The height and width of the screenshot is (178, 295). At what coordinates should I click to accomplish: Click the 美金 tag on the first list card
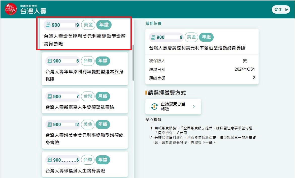tap(88, 25)
